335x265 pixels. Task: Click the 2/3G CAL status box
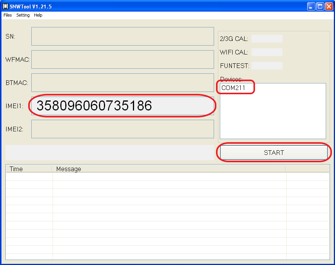267,39
